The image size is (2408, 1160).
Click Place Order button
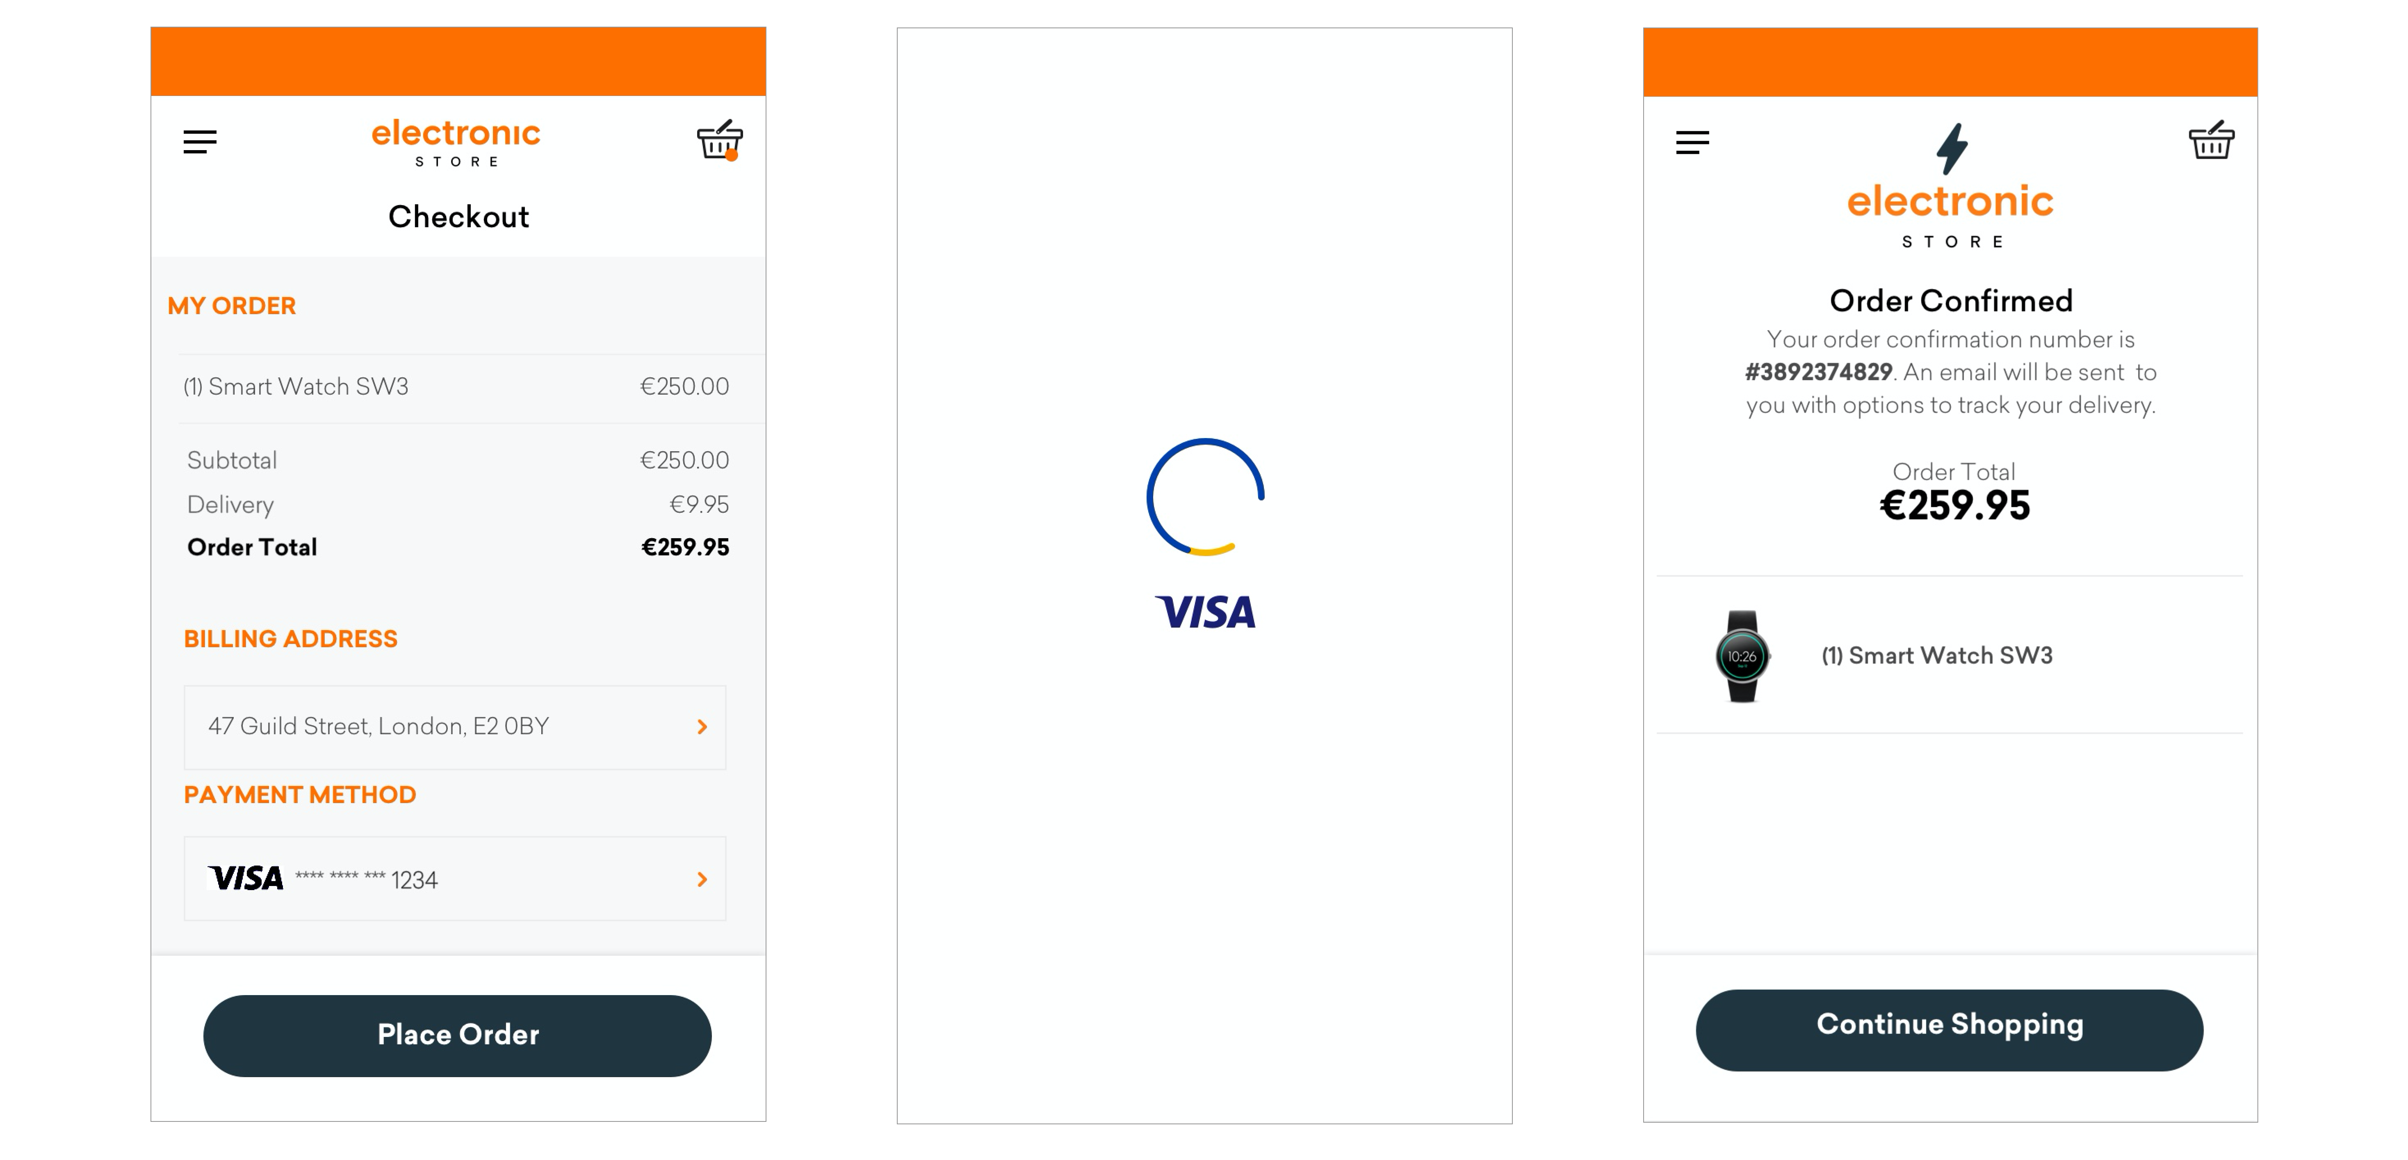459,1034
